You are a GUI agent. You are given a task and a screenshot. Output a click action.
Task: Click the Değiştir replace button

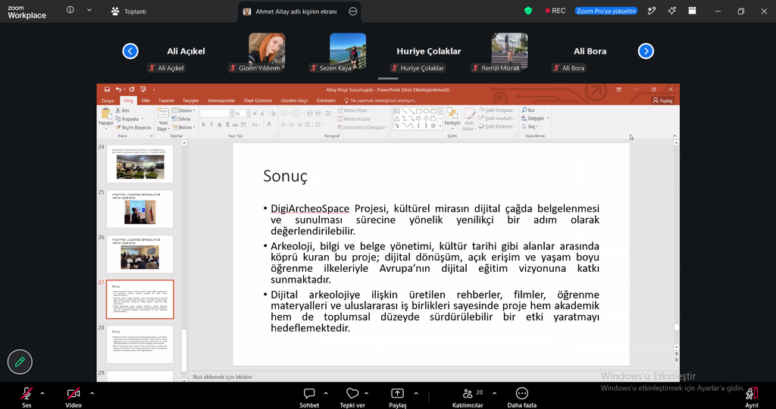pyautogui.click(x=536, y=119)
